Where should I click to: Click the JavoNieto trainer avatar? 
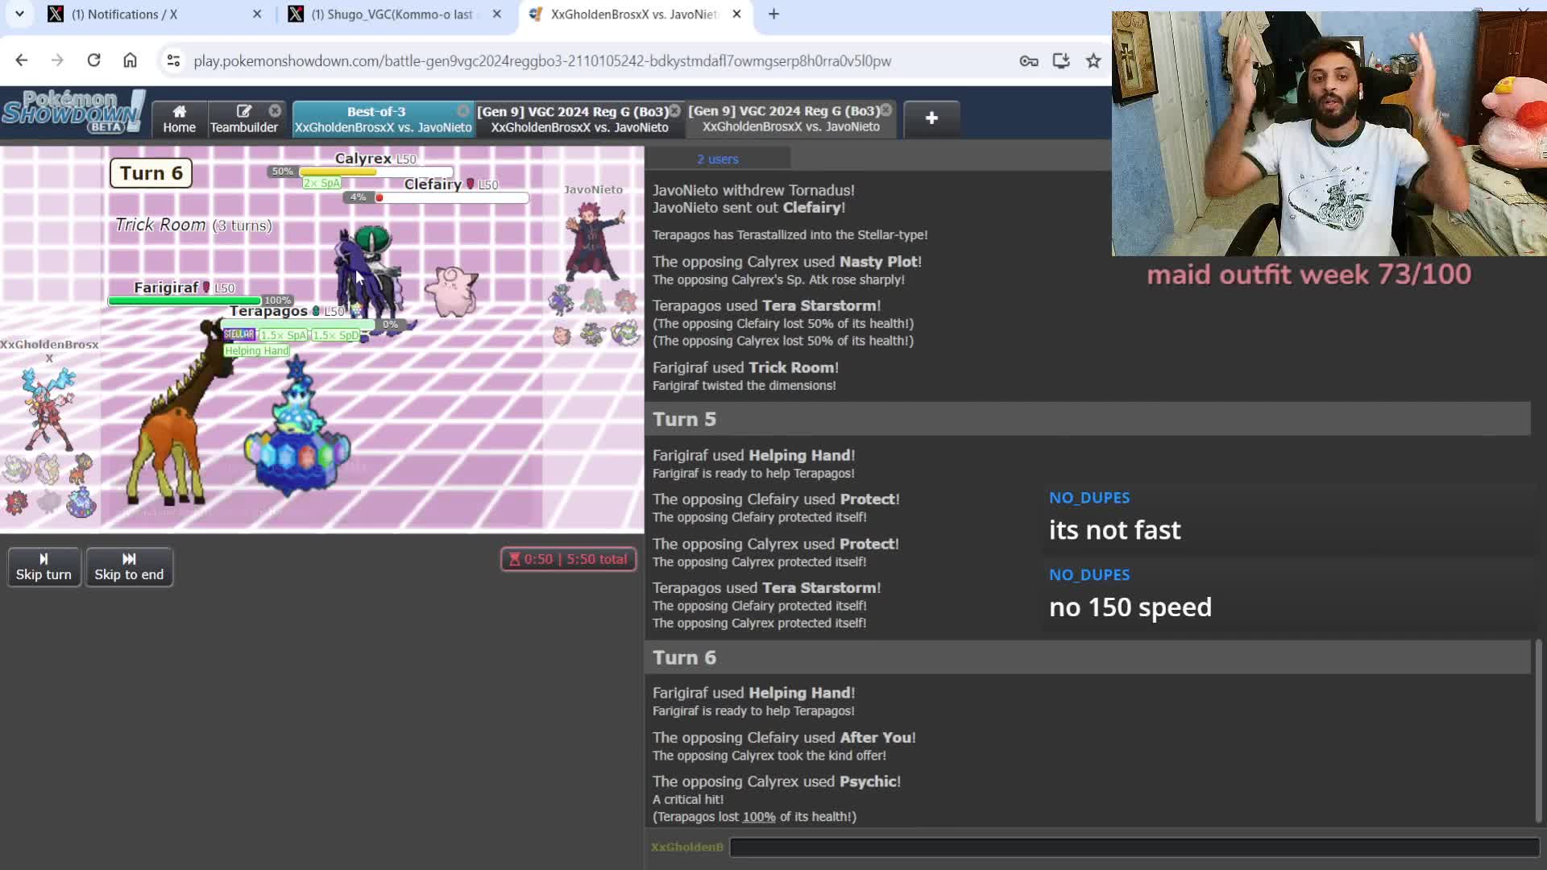[x=594, y=242]
